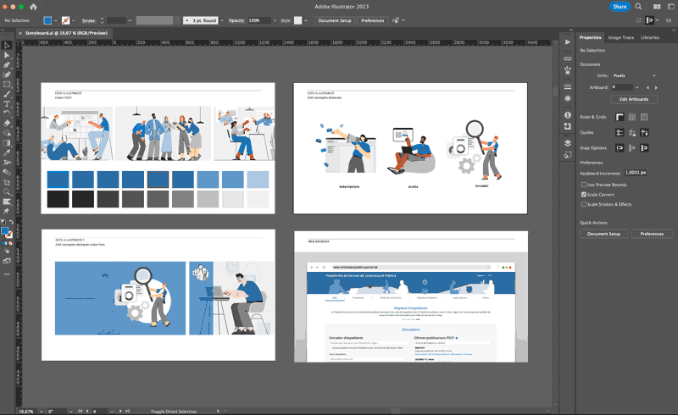This screenshot has width=678, height=415.
Task: Open fill color dropdown in control bar
Action: (55, 20)
